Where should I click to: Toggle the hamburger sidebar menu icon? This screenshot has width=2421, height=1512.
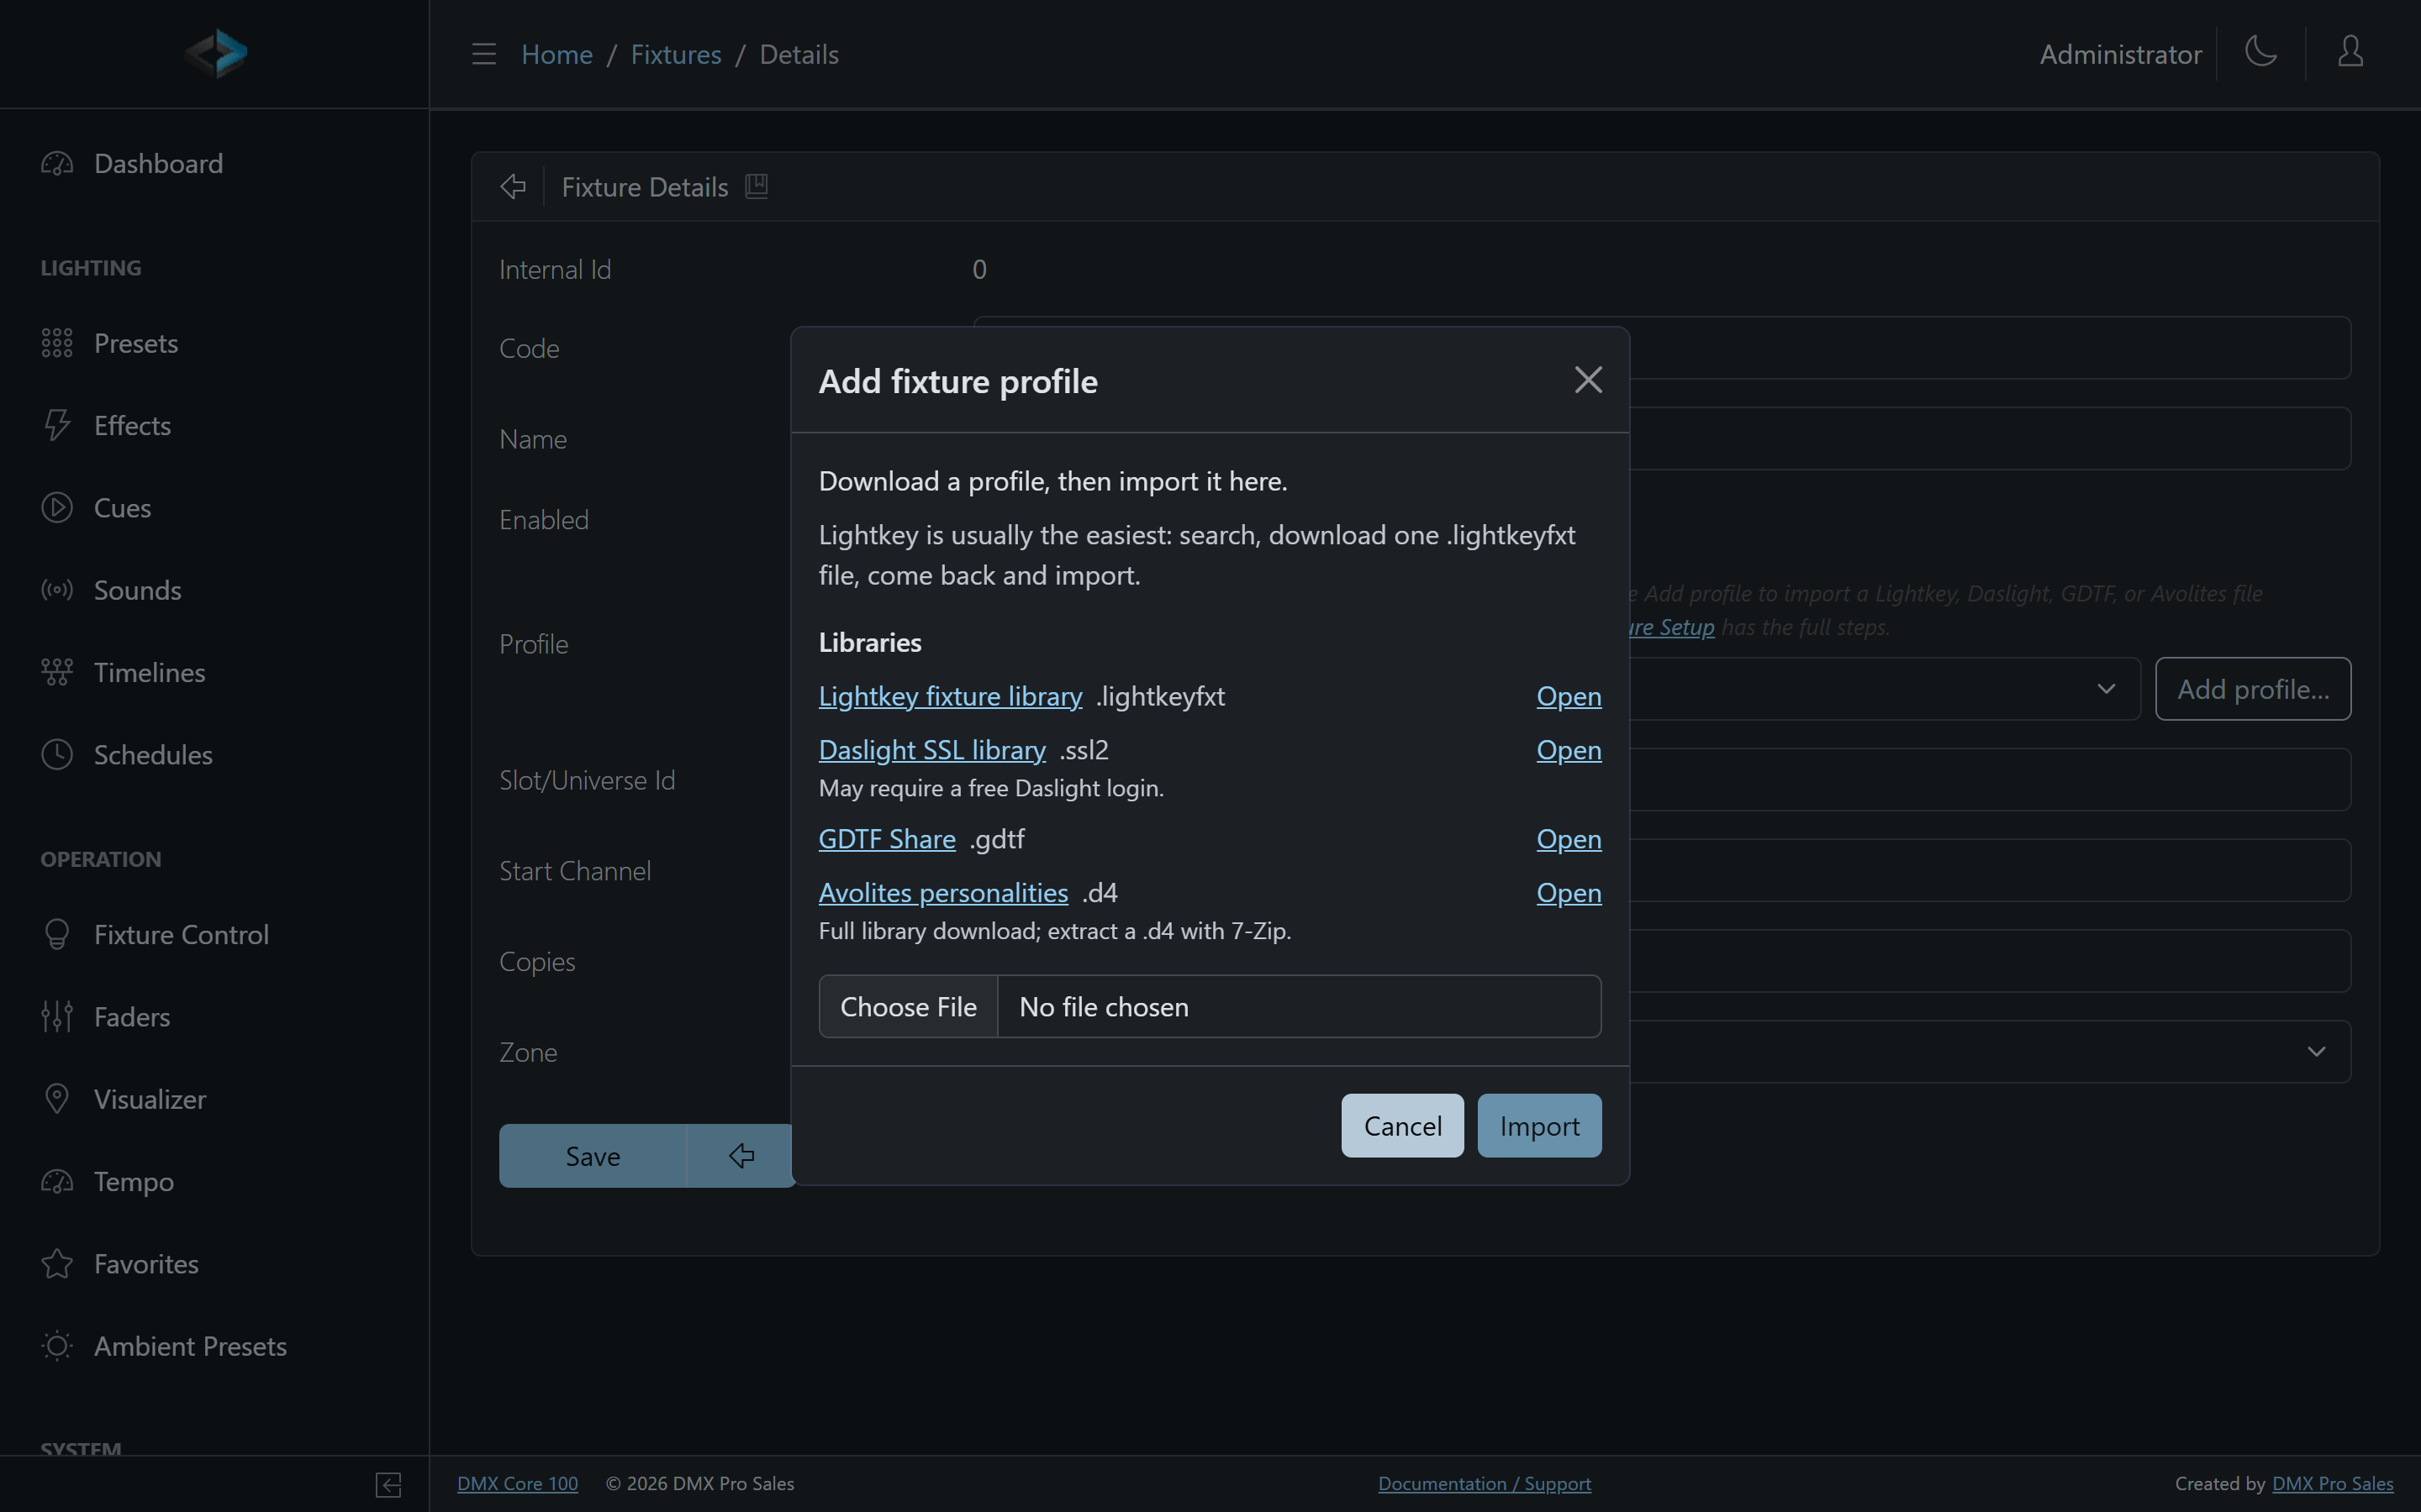[x=484, y=54]
